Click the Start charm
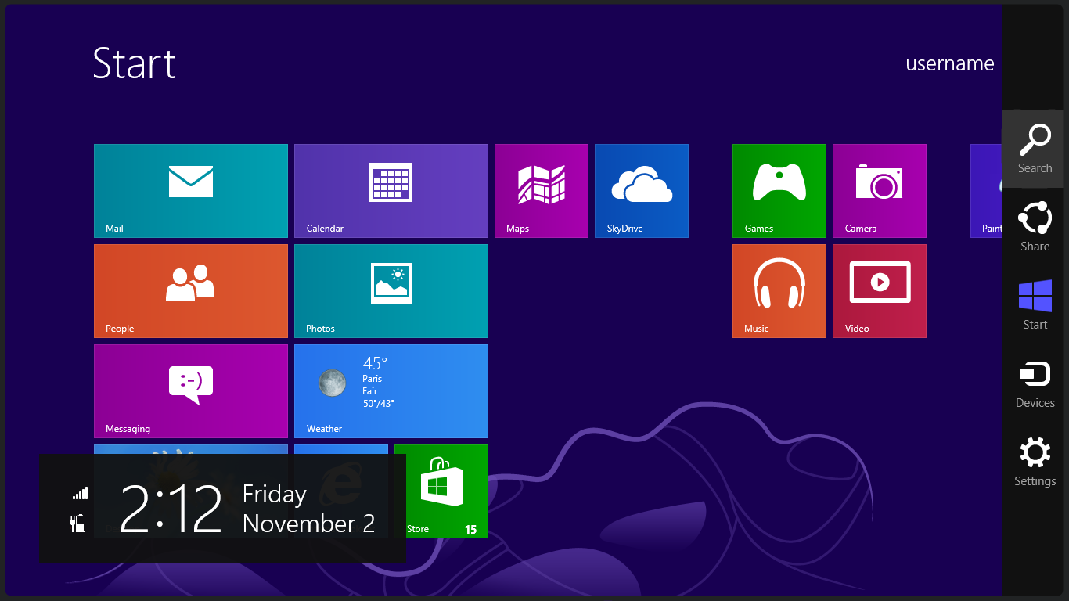Viewport: 1069px width, 601px height. click(1035, 305)
